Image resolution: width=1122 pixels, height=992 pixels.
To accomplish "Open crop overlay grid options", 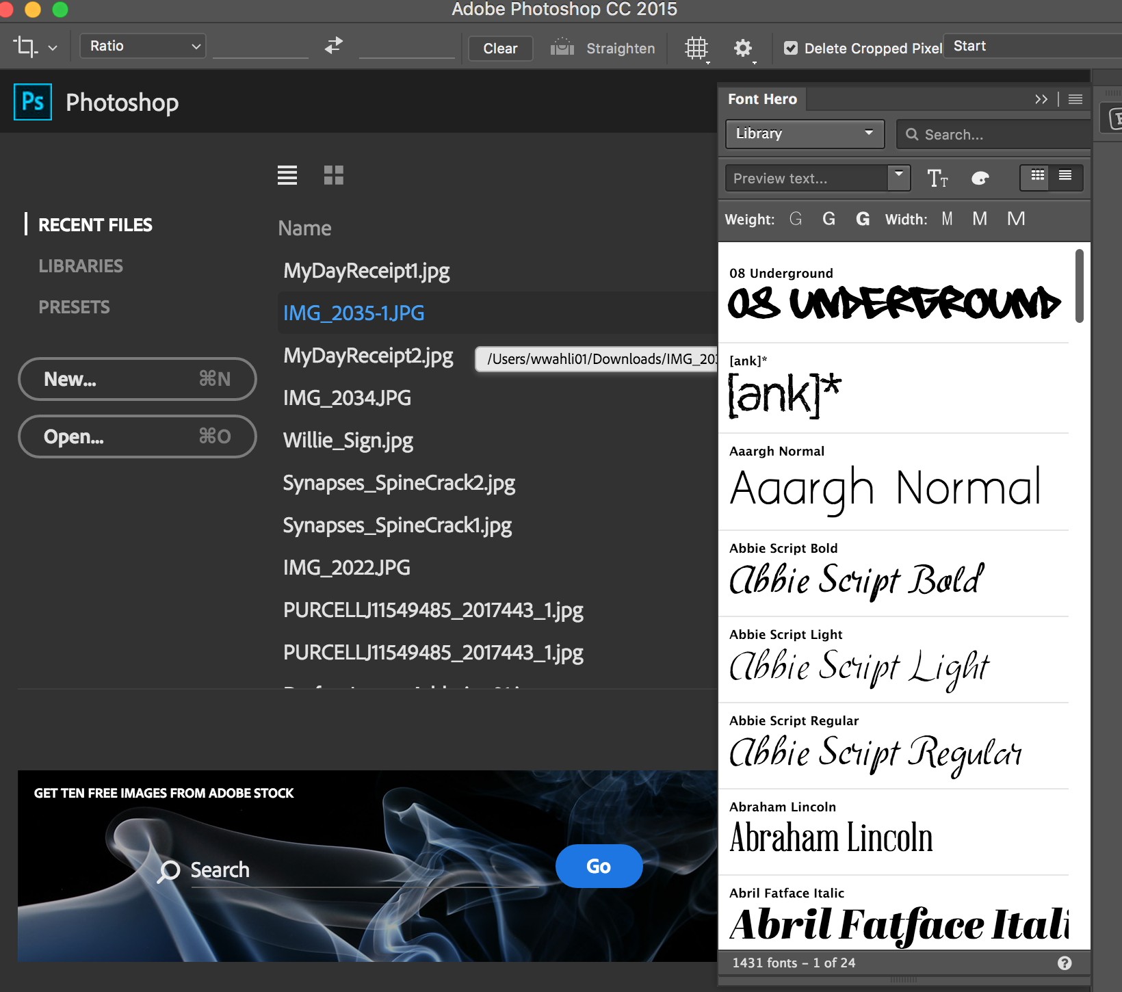I will [696, 48].
